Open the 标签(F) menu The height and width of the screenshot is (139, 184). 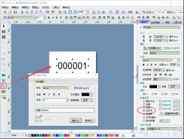tap(5, 7)
